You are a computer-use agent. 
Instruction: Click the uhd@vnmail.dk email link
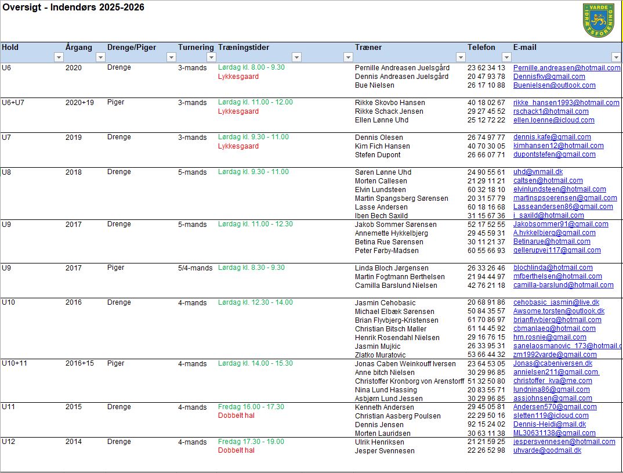[x=538, y=172]
